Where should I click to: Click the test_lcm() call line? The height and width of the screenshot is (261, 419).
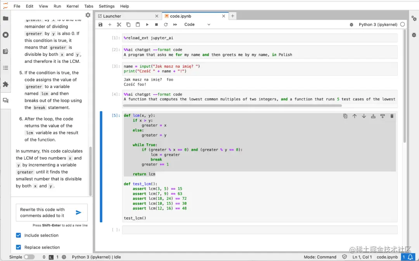coord(135,218)
